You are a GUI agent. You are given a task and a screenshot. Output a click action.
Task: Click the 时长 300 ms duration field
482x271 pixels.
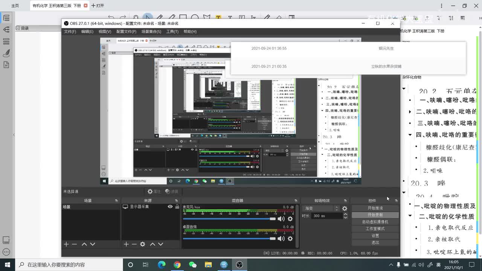[x=326, y=216]
